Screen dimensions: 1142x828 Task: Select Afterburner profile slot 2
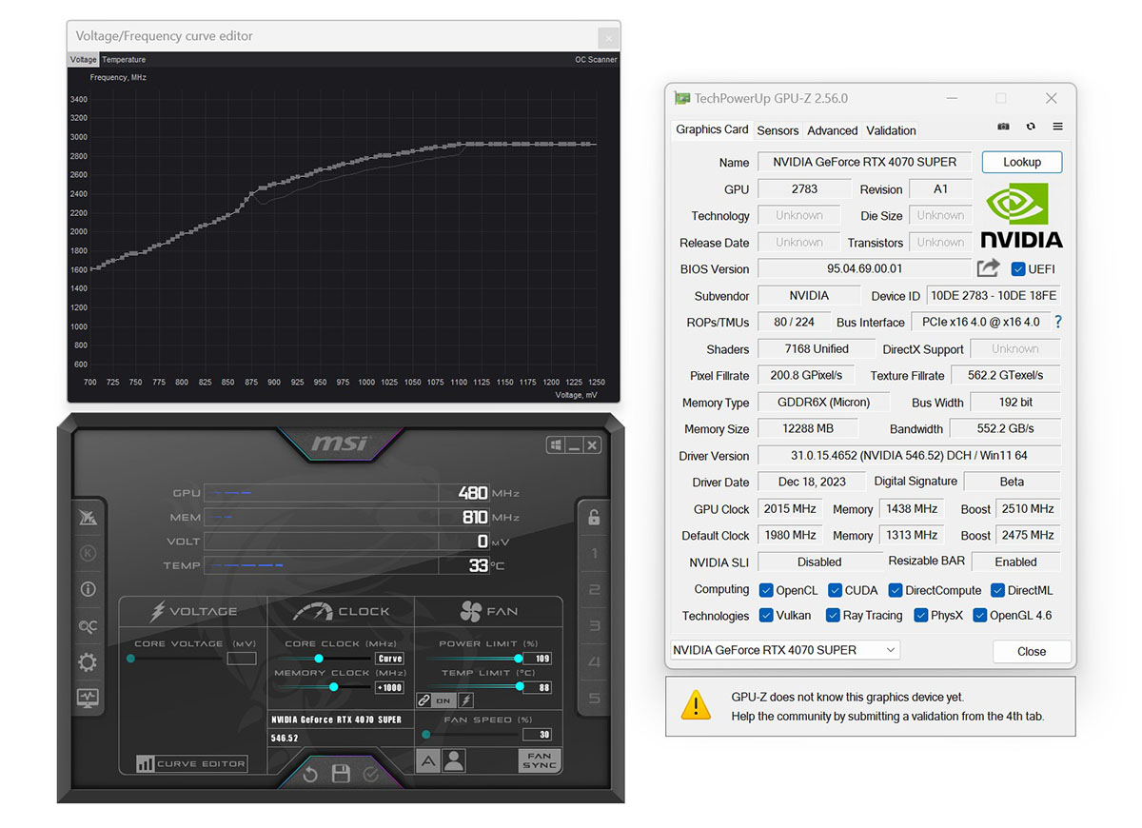point(594,590)
